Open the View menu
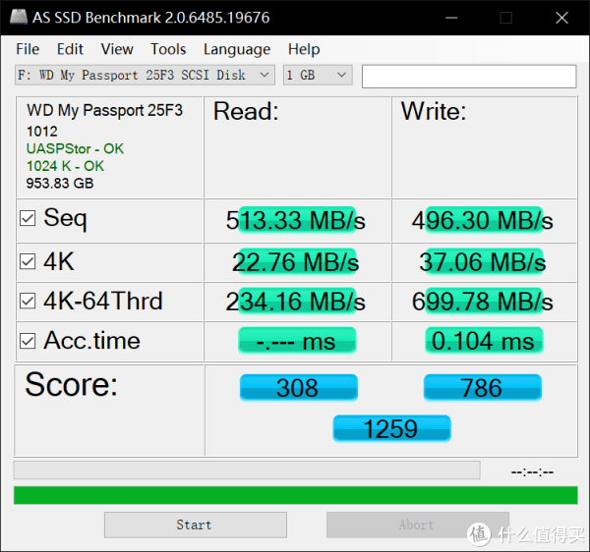590x552 pixels. pyautogui.click(x=117, y=49)
